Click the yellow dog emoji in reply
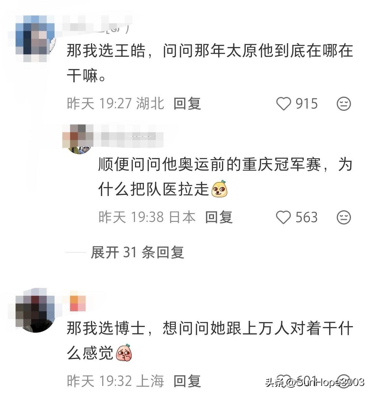The width and height of the screenshot is (373, 396). point(219,189)
